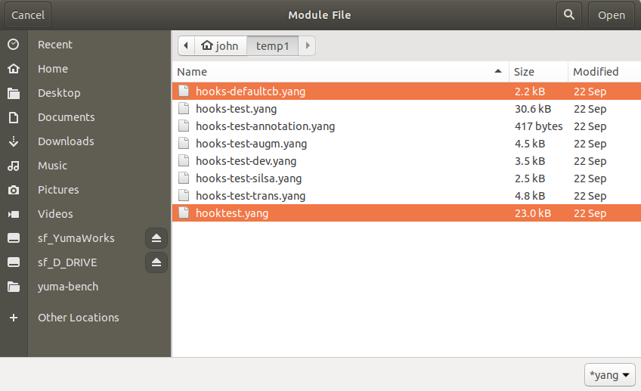Eject the sf_D_DRIVE volume

pyautogui.click(x=156, y=262)
